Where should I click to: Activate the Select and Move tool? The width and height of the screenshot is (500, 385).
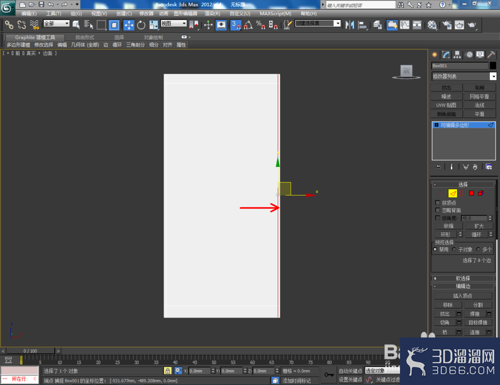coord(129,24)
